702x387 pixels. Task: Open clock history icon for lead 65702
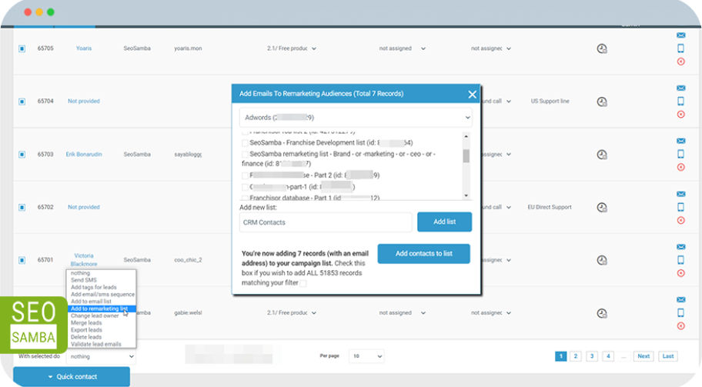click(602, 207)
